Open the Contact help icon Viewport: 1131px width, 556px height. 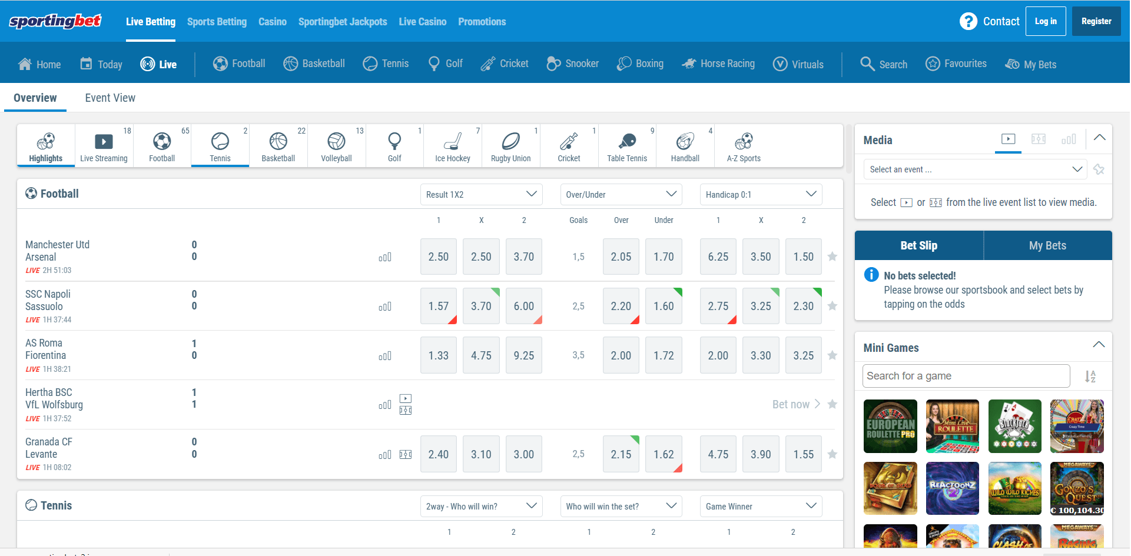coord(969,21)
